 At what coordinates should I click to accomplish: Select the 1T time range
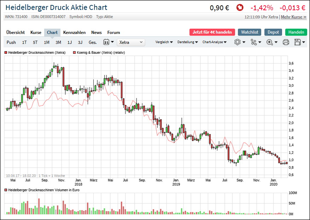(x=24, y=42)
